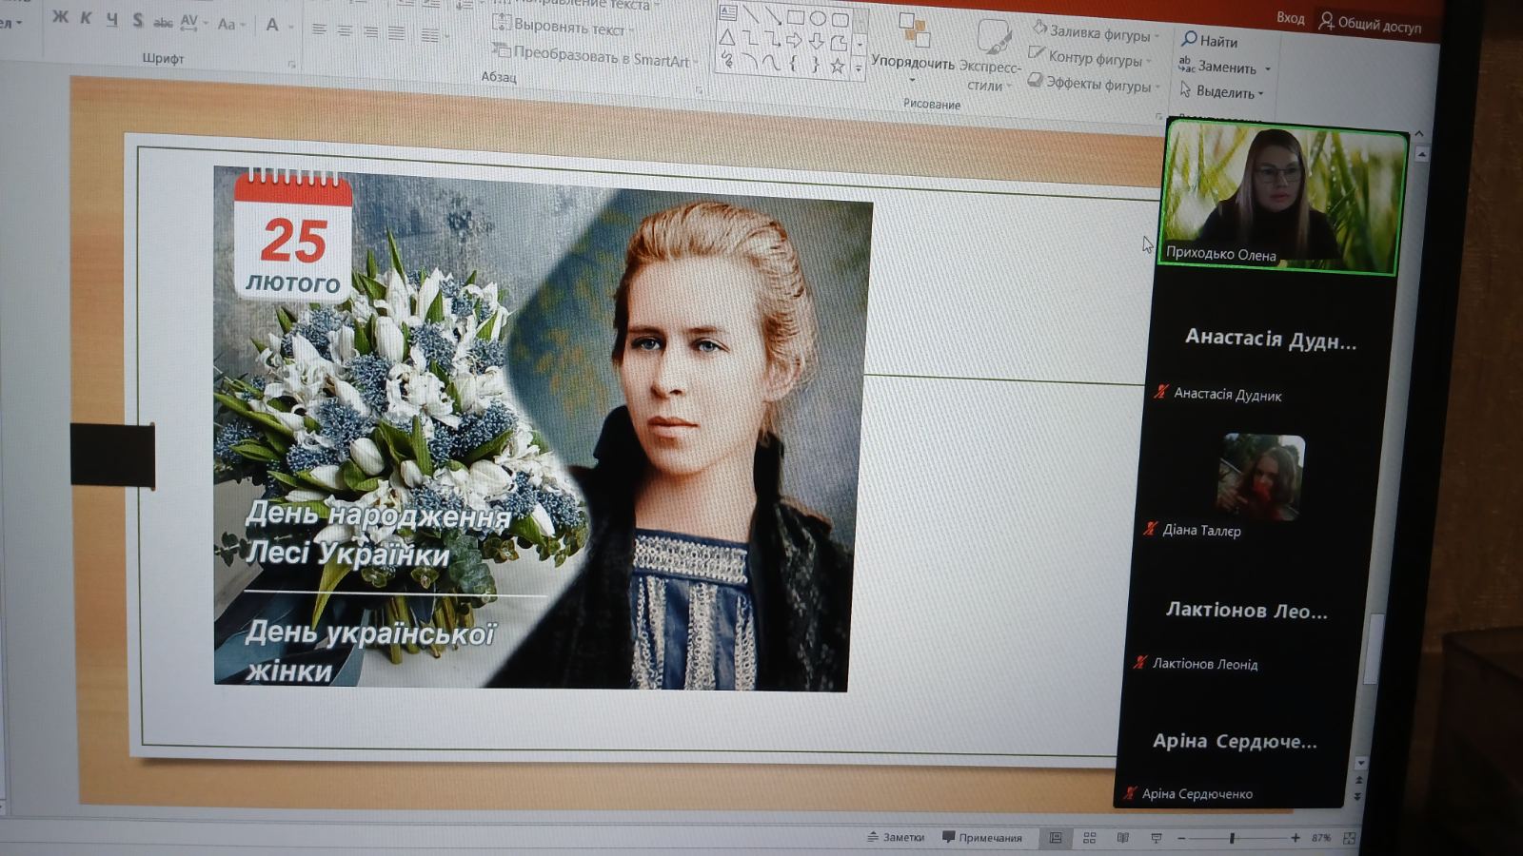Select the rounded rectangle shape
1523x856 pixels.
840,18
